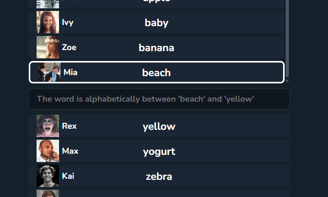This screenshot has width=328, height=197.
Task: Select the 'banana' guess row
Action: tap(157, 47)
